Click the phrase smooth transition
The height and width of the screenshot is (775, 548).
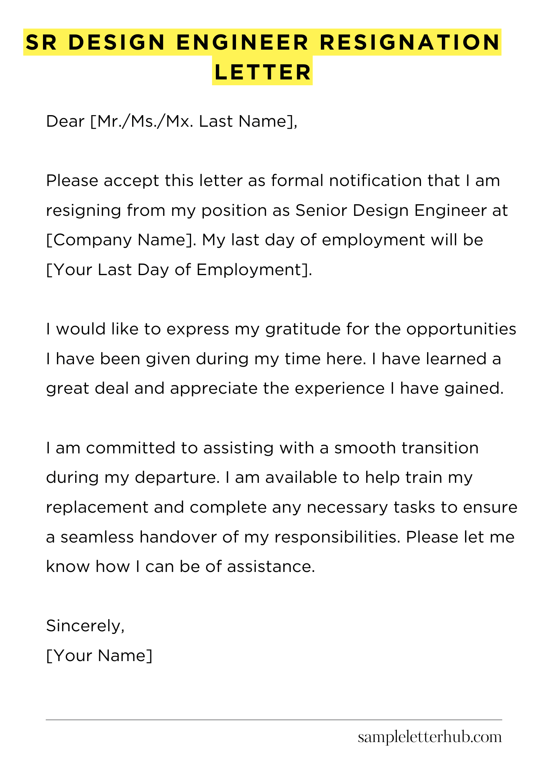click(x=406, y=448)
